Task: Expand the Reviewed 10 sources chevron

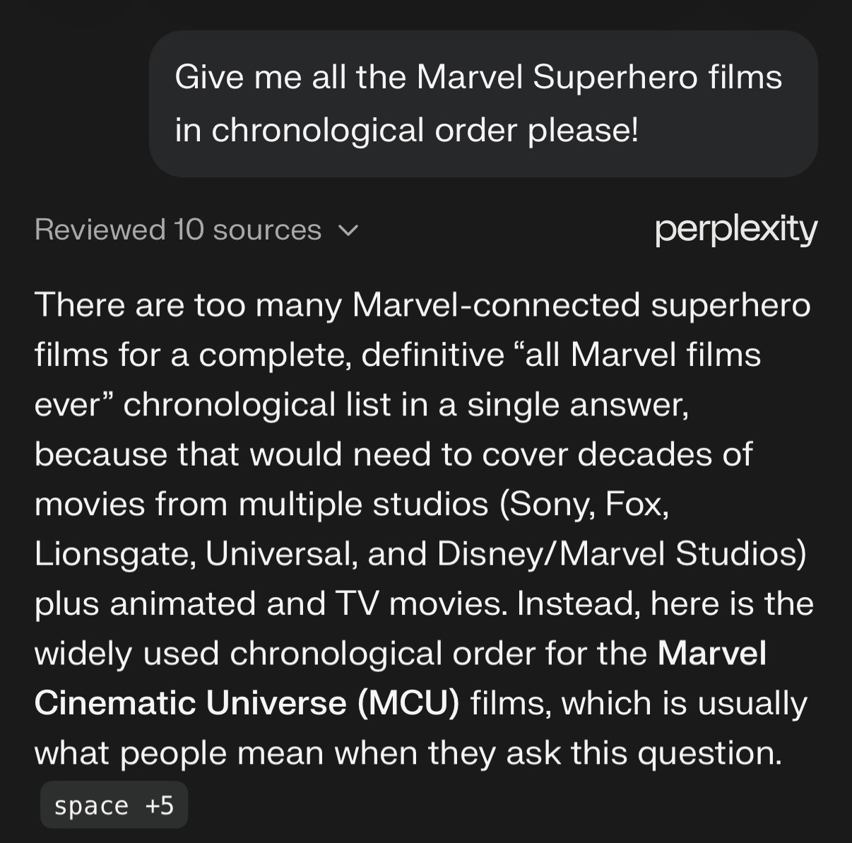Action: pyautogui.click(x=349, y=230)
